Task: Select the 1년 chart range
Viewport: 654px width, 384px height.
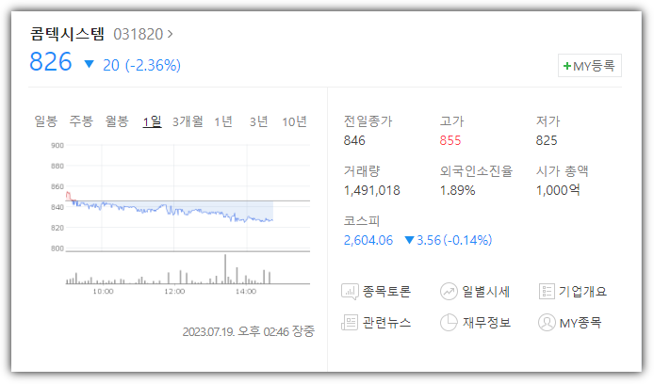Action: coord(223,121)
